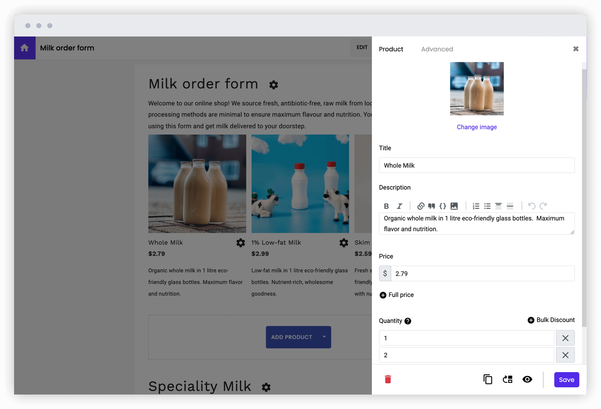The width and height of the screenshot is (601, 409).
Task: Apply a code block in the description
Action: click(x=442, y=206)
